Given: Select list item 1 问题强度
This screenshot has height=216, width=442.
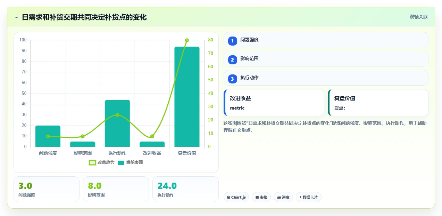Looking at the screenshot, I should (x=326, y=40).
